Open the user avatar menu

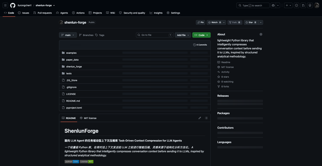click(316, 5)
